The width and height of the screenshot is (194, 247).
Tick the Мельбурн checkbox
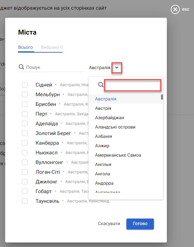[25, 95]
